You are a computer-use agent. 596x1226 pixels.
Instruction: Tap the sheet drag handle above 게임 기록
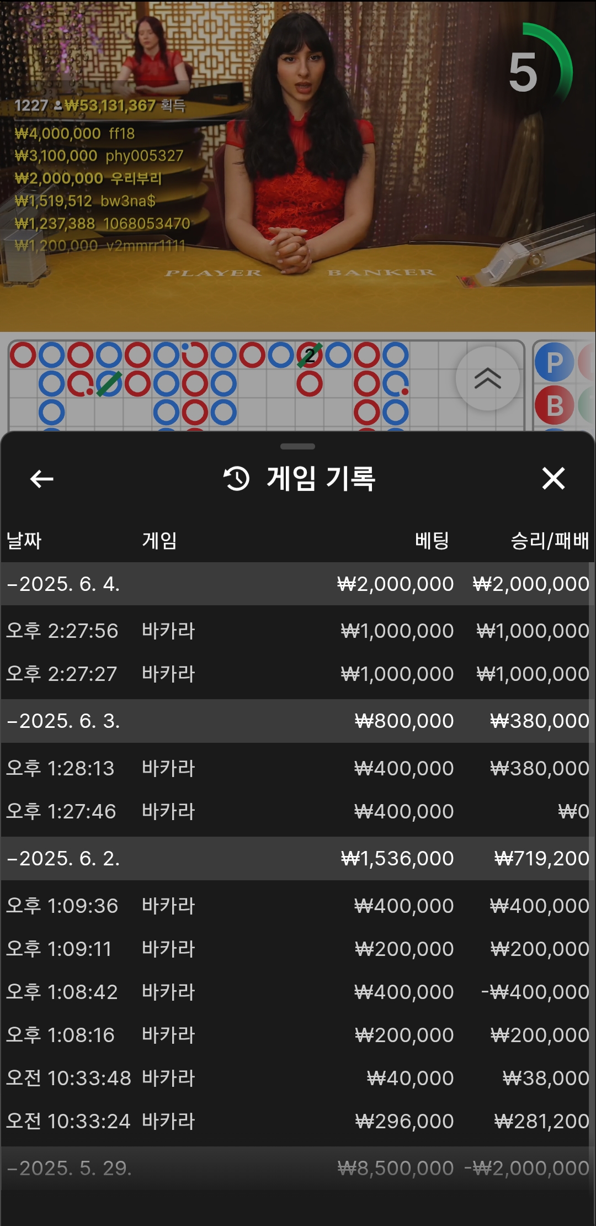pyautogui.click(x=297, y=446)
